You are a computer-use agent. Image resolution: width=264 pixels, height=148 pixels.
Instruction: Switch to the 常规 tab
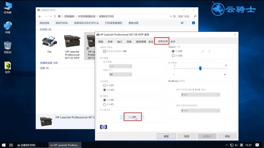tap(101, 42)
